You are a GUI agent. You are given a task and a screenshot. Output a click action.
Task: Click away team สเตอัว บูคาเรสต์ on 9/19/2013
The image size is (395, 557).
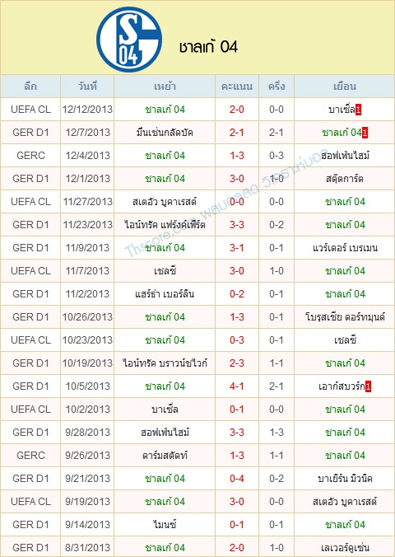[x=345, y=502]
